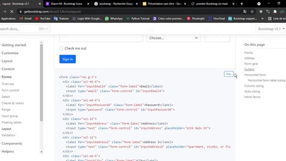Show more bookmarks with the chevron
Screen dimensions: 286x161
point(262,18)
